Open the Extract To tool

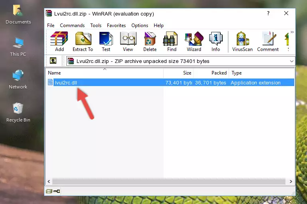[83, 41]
